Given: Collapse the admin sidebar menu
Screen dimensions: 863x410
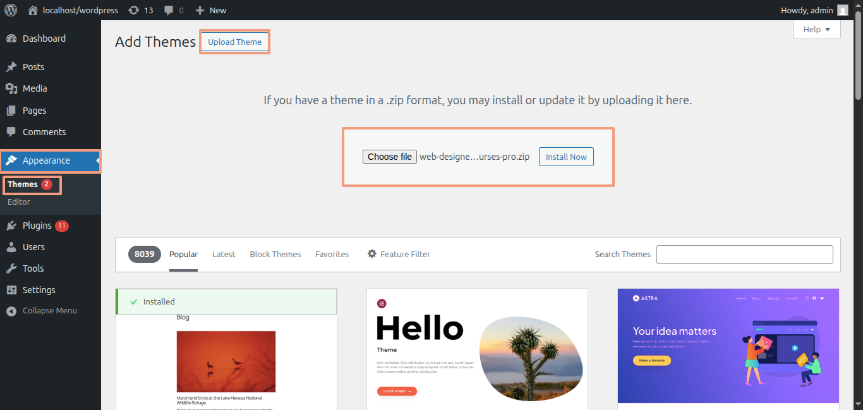Looking at the screenshot, I should click(x=49, y=311).
